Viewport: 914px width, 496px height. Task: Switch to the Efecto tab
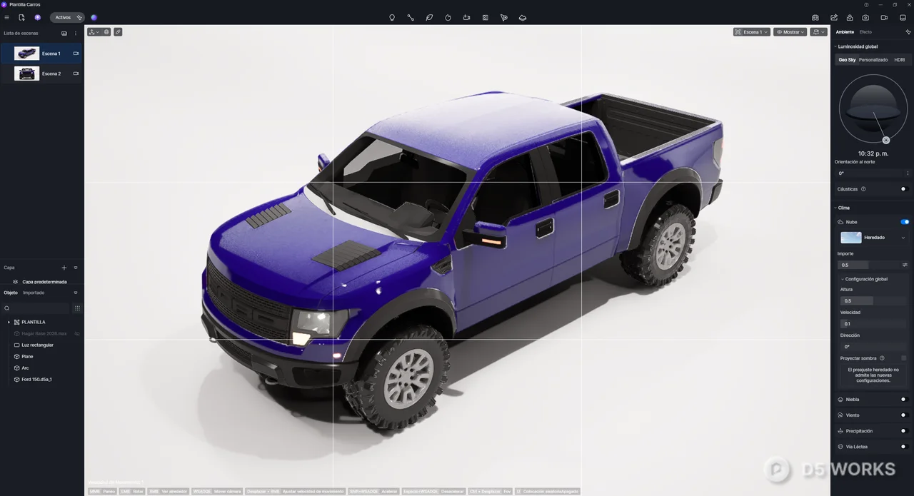(865, 32)
